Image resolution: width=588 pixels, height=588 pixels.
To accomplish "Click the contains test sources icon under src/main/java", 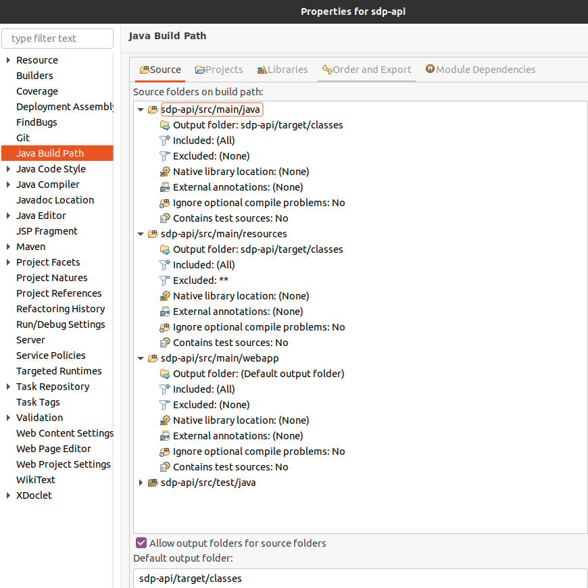I will (x=165, y=218).
